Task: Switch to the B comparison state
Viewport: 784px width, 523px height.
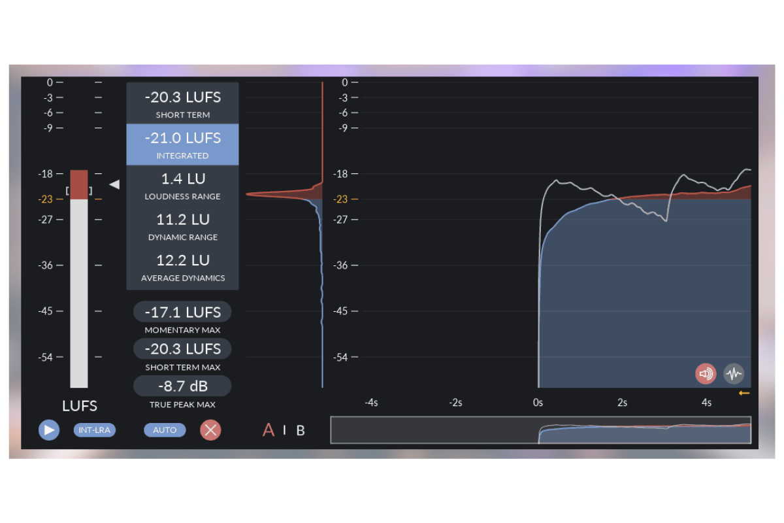Action: pos(301,430)
